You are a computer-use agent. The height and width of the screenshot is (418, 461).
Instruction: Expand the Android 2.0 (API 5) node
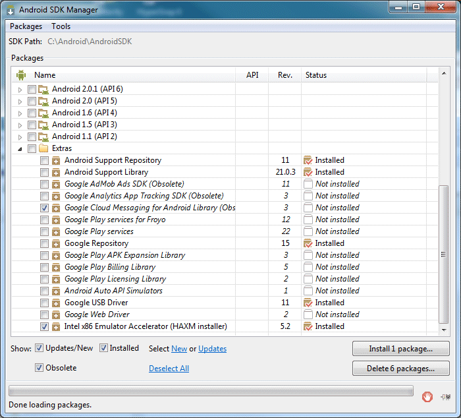tap(20, 102)
